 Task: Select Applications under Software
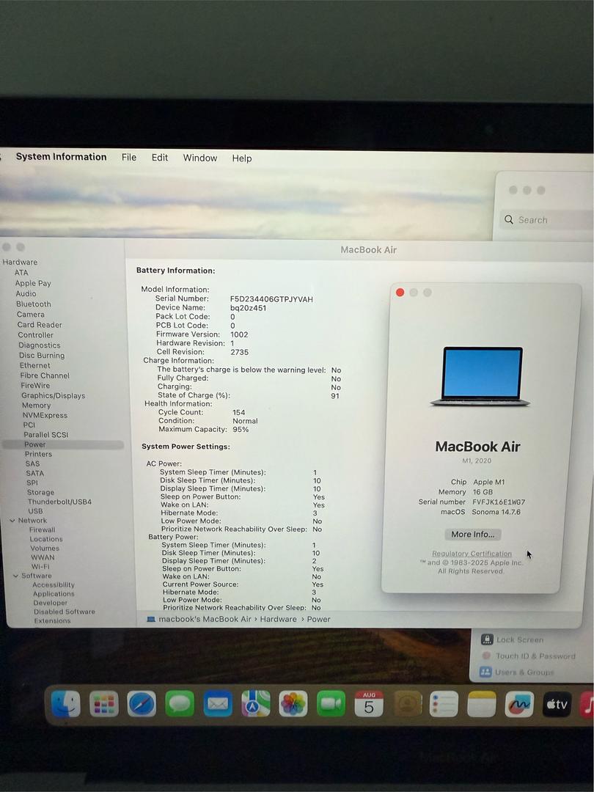click(54, 594)
